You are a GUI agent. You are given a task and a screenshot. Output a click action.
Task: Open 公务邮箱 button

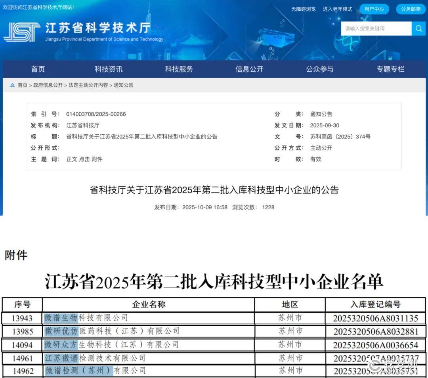411,9
